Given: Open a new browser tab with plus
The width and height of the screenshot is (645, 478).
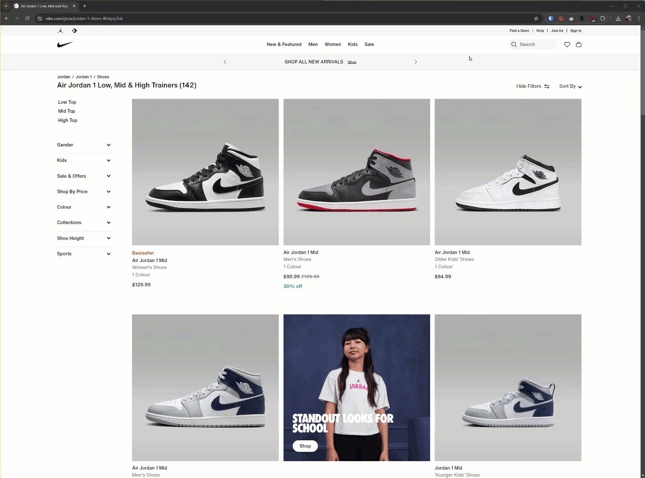Looking at the screenshot, I should pos(85,6).
